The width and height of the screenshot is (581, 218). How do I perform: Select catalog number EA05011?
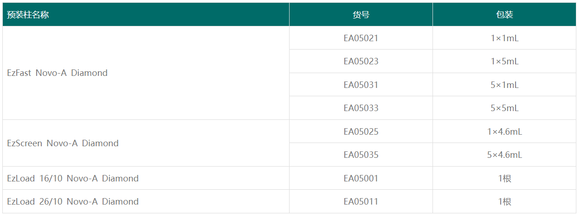(361, 202)
